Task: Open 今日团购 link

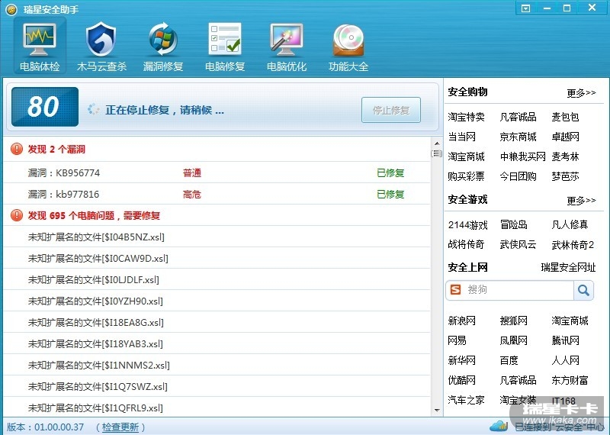Action: click(518, 176)
